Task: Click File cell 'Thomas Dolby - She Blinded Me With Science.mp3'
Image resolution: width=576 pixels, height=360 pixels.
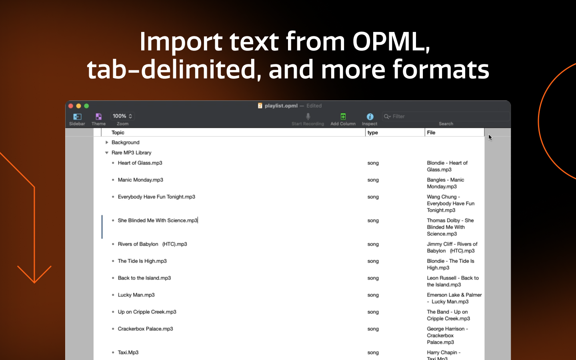Action: point(450,227)
